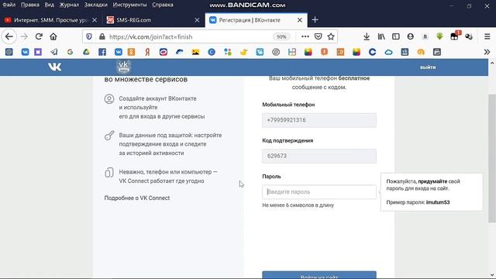The height and width of the screenshot is (279, 496).
Task: Open the downloads panel
Action: coord(367,36)
